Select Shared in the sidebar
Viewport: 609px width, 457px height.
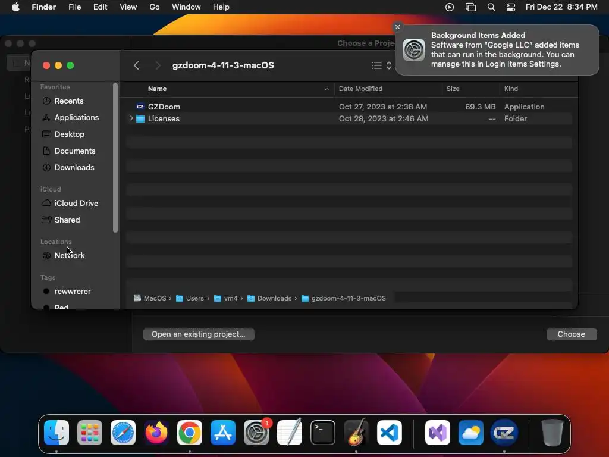click(x=67, y=220)
